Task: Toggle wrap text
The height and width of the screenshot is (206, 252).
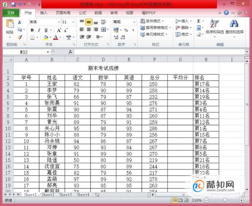Action: (x=103, y=22)
